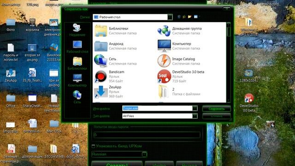Click the file list vertical scrollbar
Viewport: 295px width, 166px height.
click(x=229, y=62)
